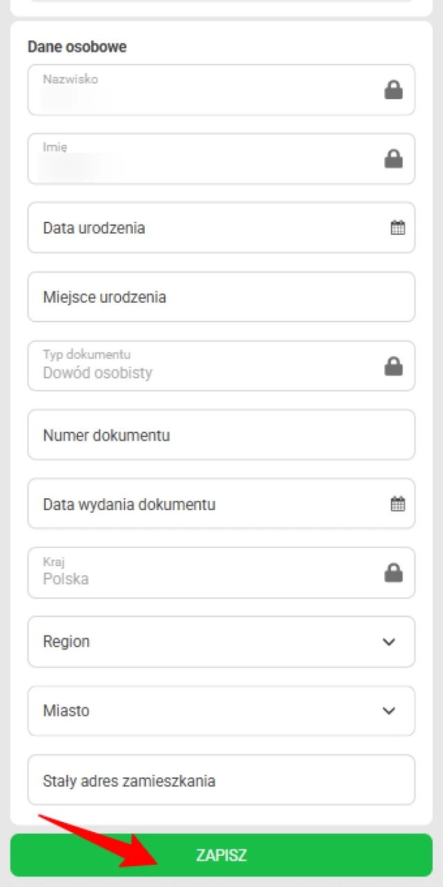Screen dimensions: 443x887
Task: Select the locked Nazwisko field
Action: 208,89
